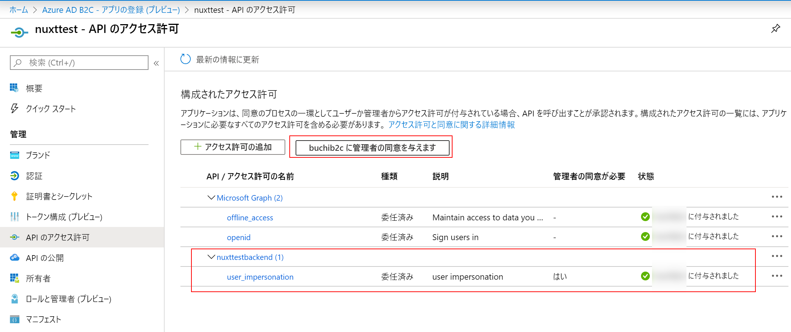
Task: Click the 概要 grid icon in sidebar
Action: tap(14, 88)
